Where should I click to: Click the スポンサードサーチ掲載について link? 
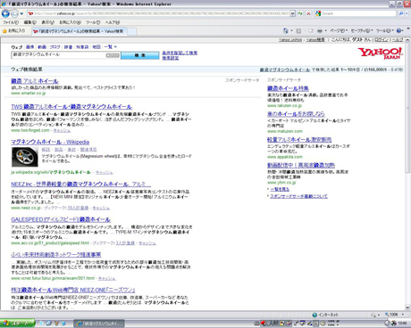tap(298, 196)
